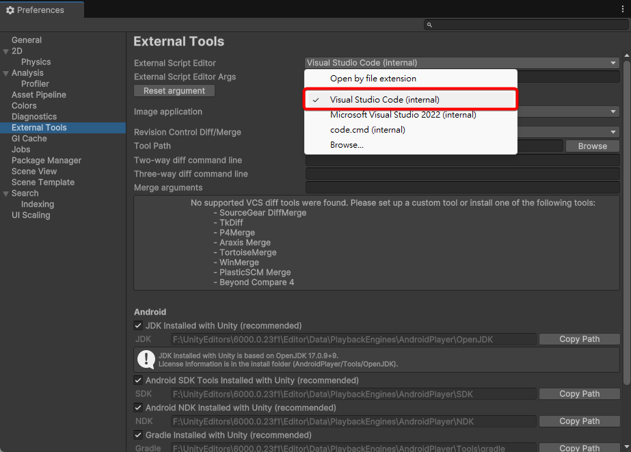Click the Preferences tab gear icon
631x452 pixels.
point(10,10)
